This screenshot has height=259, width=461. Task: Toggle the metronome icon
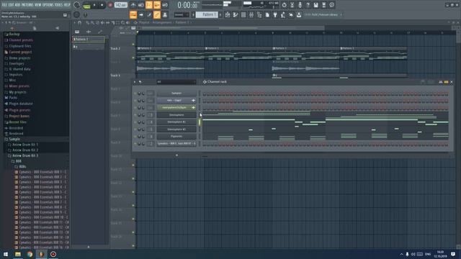(133, 5)
